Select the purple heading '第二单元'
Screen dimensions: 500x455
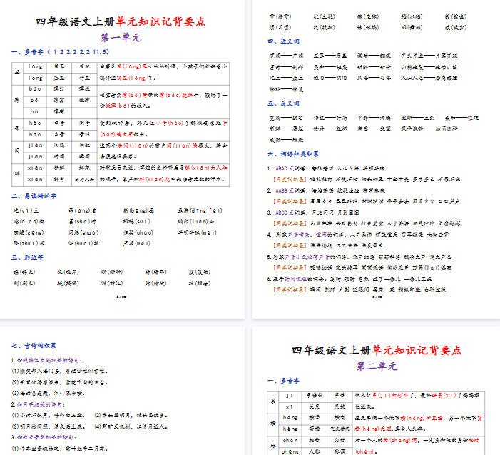coord(377,367)
